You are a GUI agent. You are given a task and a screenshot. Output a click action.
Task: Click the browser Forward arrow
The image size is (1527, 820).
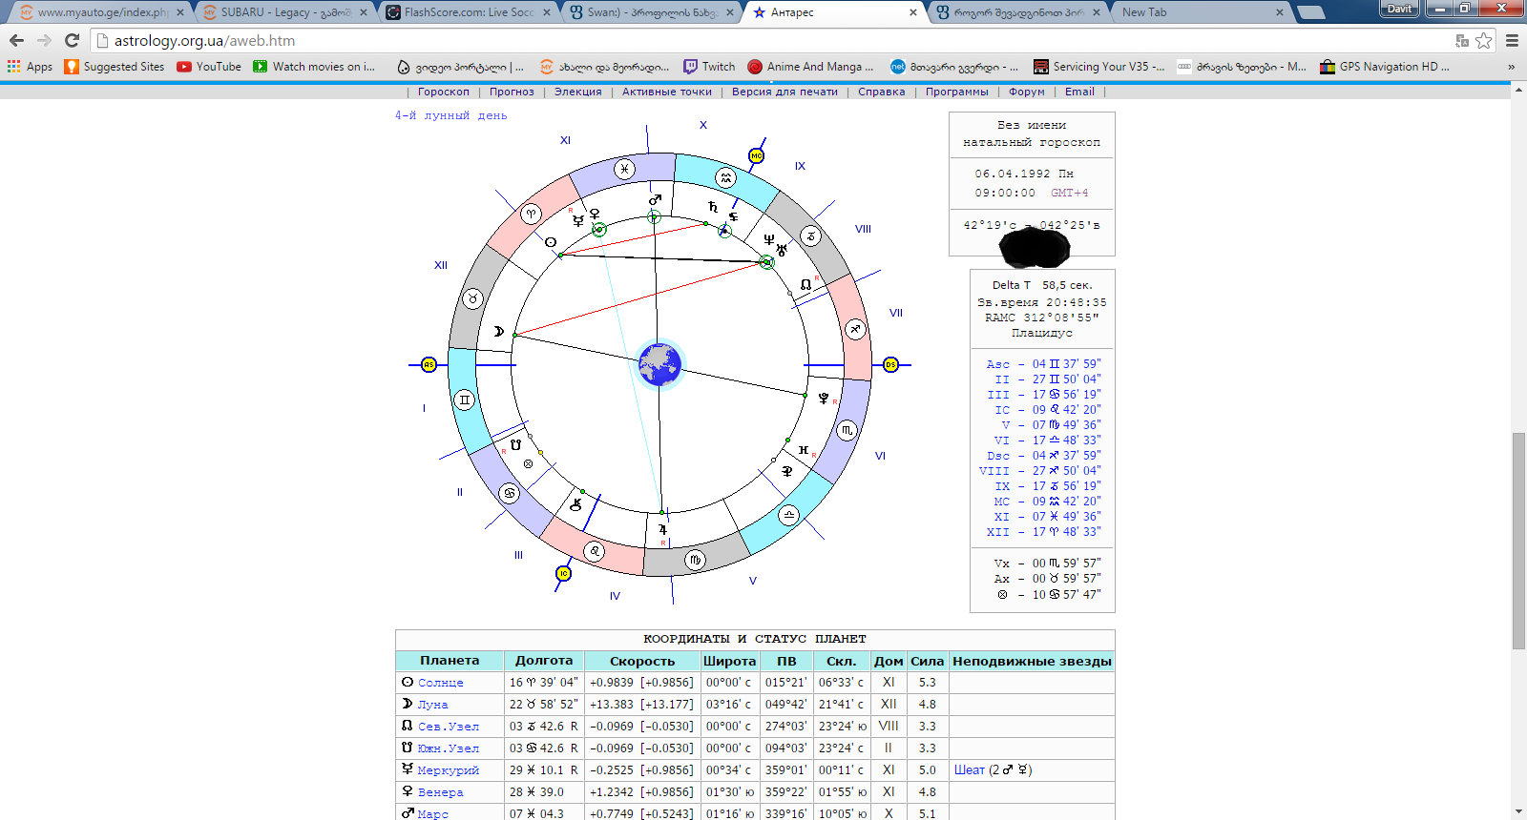coord(44,40)
